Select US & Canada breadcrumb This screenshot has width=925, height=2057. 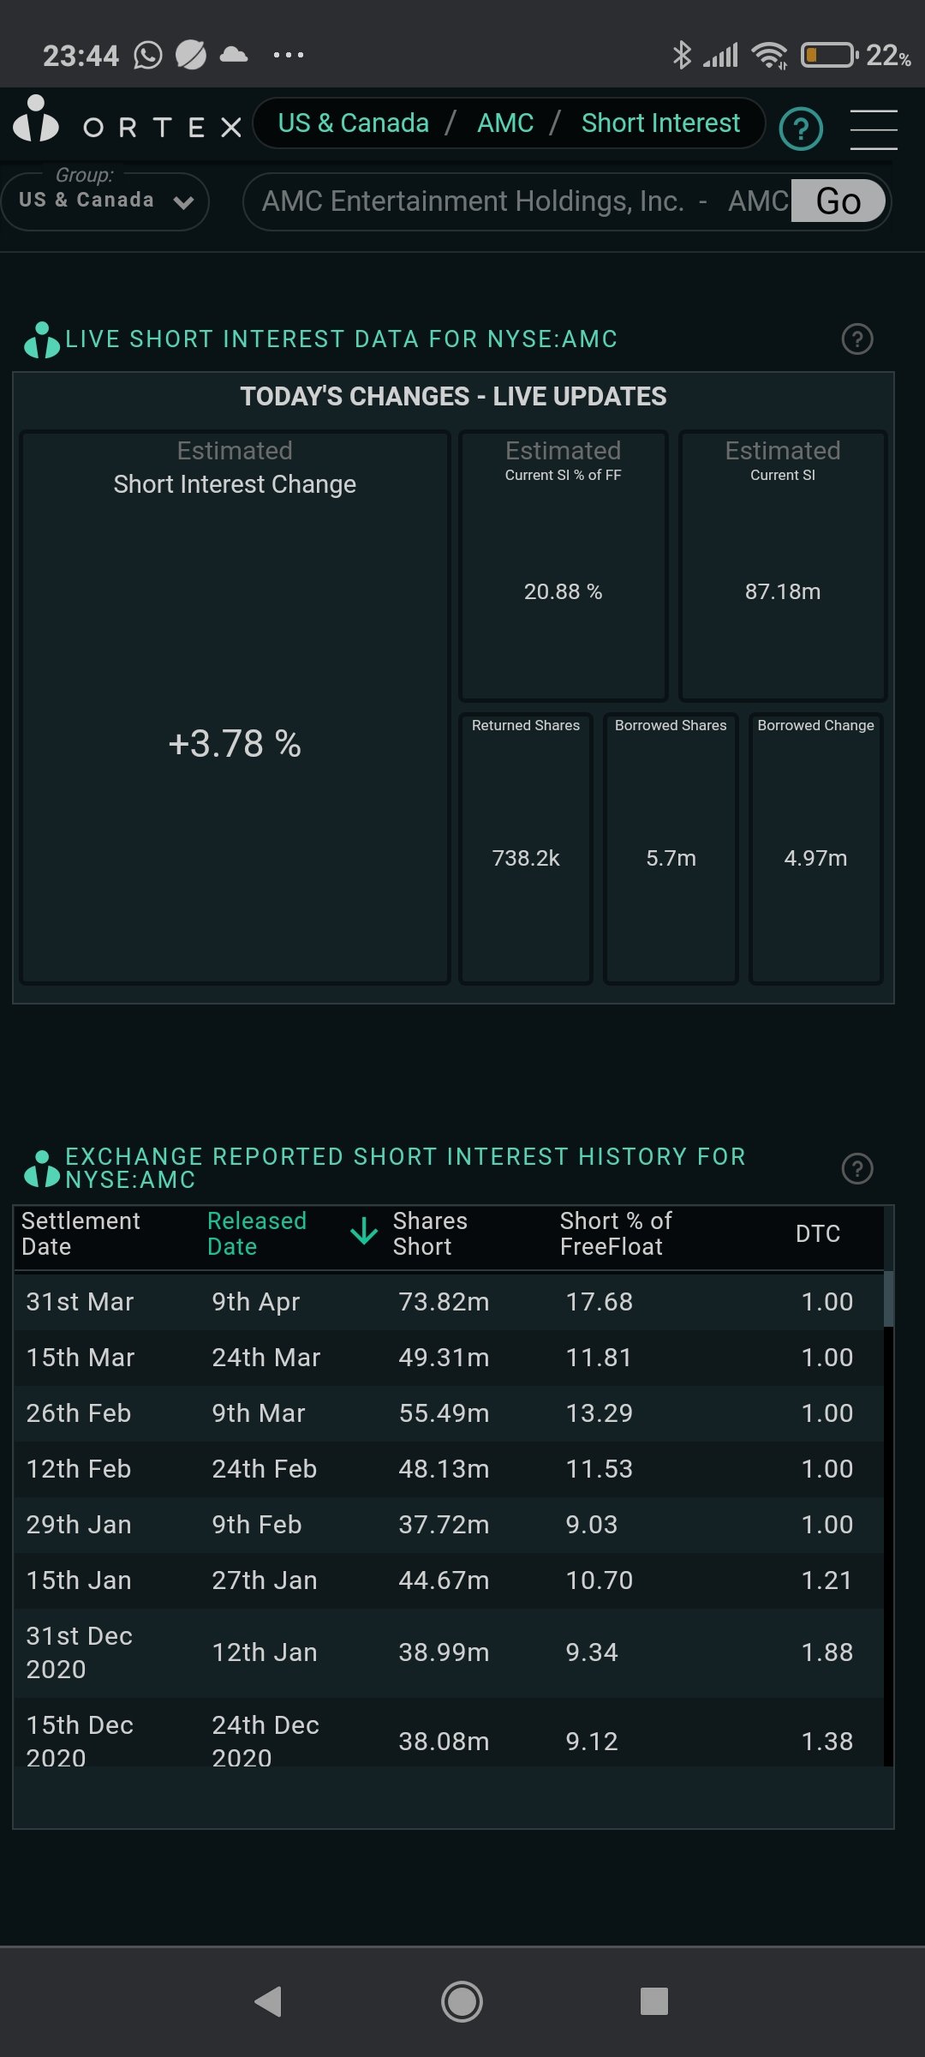pos(353,123)
